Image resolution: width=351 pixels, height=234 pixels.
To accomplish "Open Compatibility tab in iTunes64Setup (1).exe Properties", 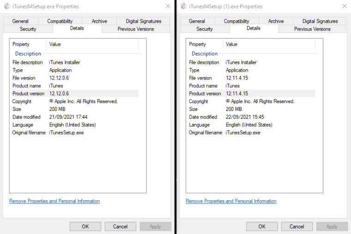I will tap(236, 21).
